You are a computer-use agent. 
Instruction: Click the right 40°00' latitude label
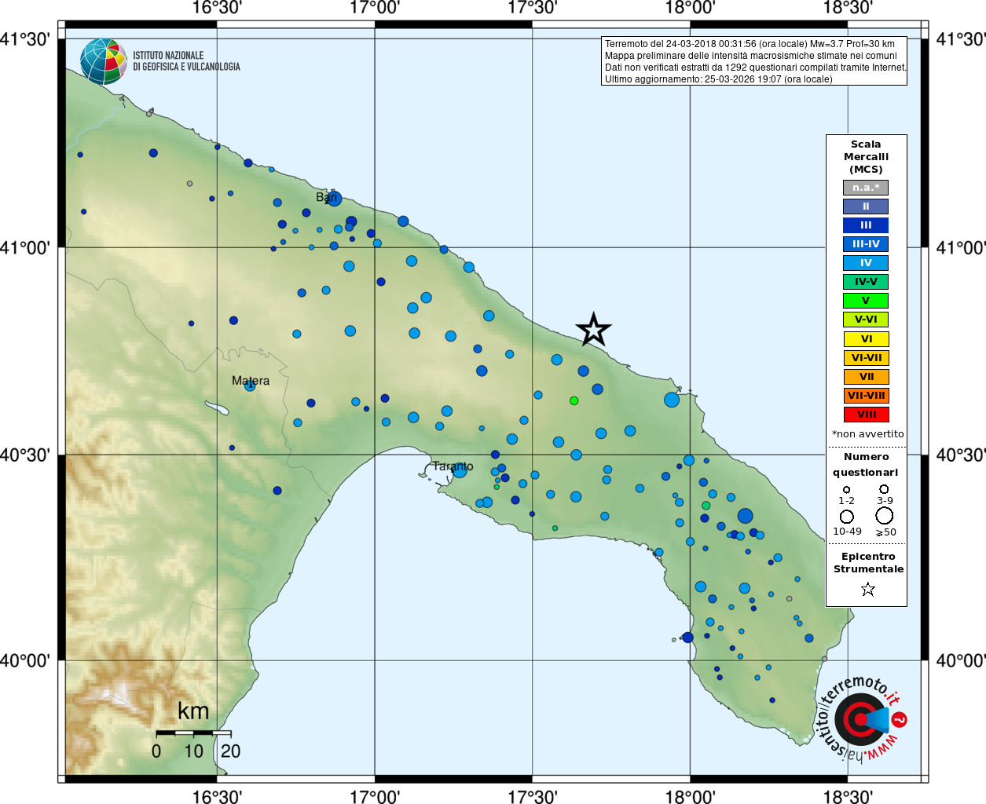(961, 661)
